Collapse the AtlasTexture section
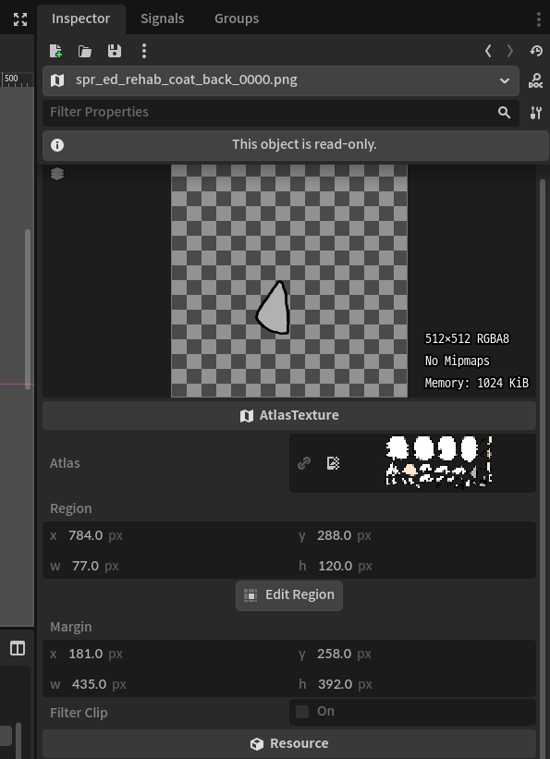The image size is (550, 759). (289, 415)
